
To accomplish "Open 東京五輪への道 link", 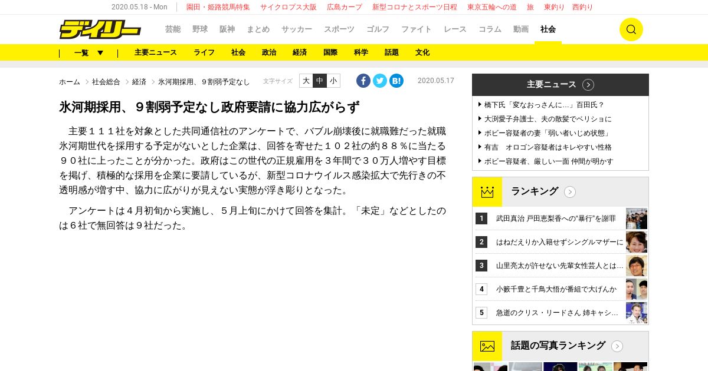I will (492, 7).
